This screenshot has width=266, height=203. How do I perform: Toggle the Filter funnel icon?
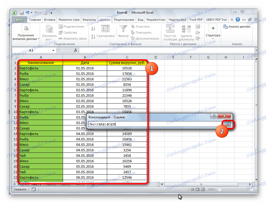(123, 29)
